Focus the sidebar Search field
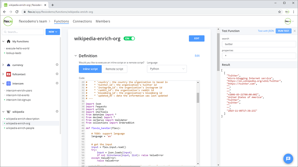The height and width of the screenshot is (167, 298). pos(23,32)
